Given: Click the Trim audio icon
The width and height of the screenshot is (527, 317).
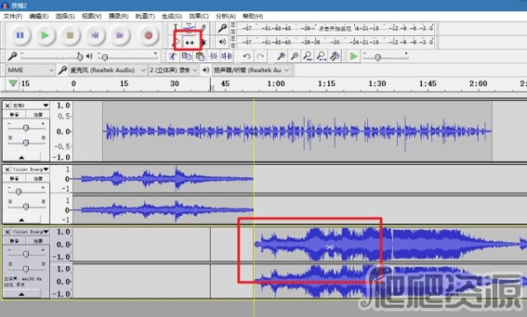Looking at the screenshot, I should click(x=213, y=56).
